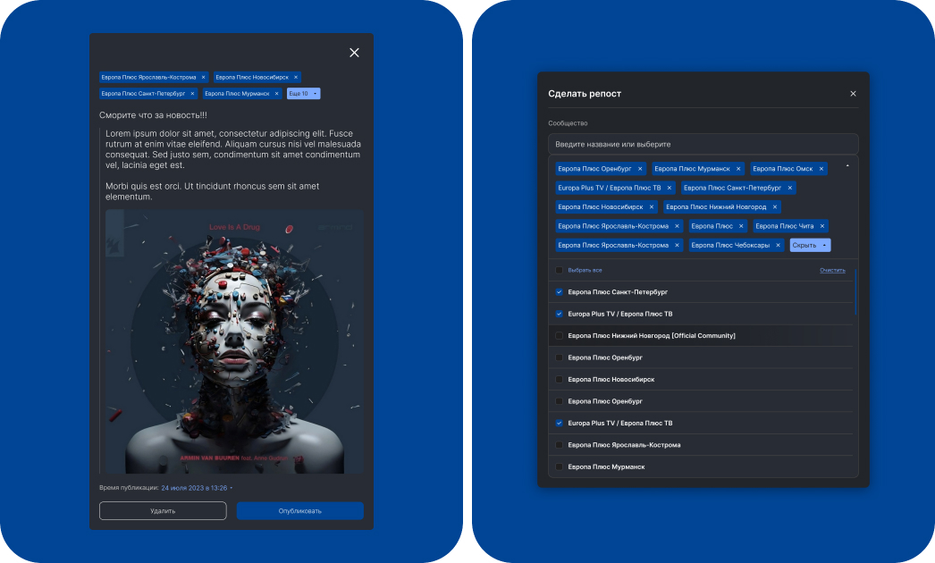This screenshot has height=563, width=935.
Task: Remove Ярославль-Кострома tag beside Чебоксары tag
Action: pos(677,245)
